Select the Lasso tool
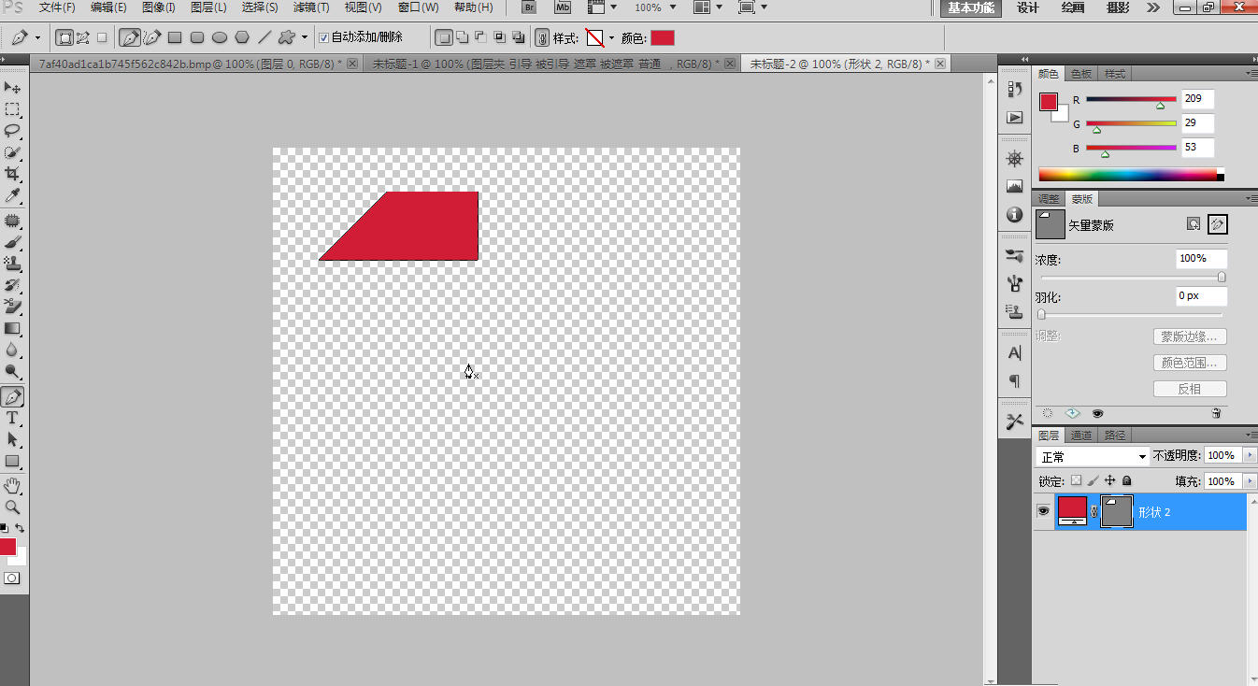 pos(12,131)
